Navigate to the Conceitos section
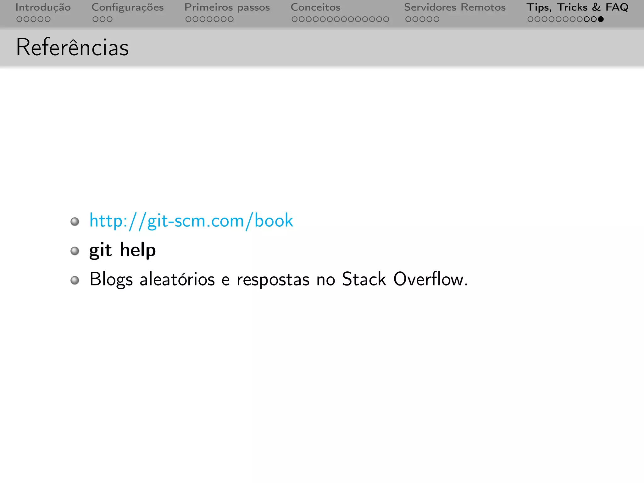The image size is (644, 483). (315, 7)
